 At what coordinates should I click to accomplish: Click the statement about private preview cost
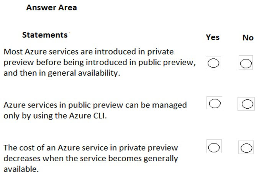click(91, 158)
